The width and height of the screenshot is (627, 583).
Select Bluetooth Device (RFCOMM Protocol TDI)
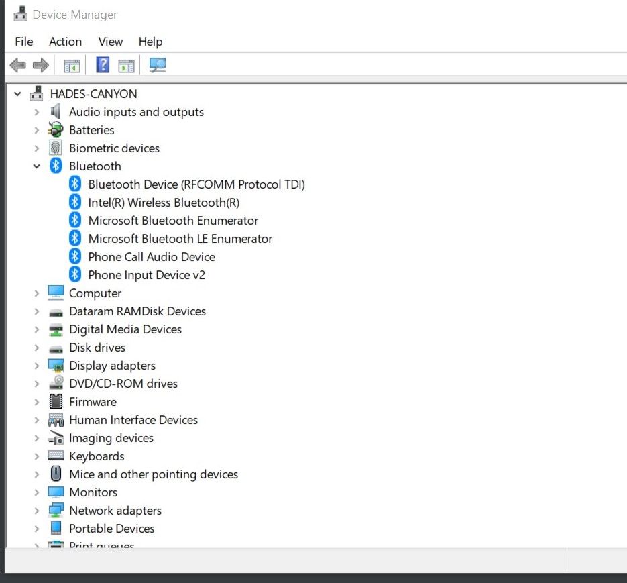196,184
